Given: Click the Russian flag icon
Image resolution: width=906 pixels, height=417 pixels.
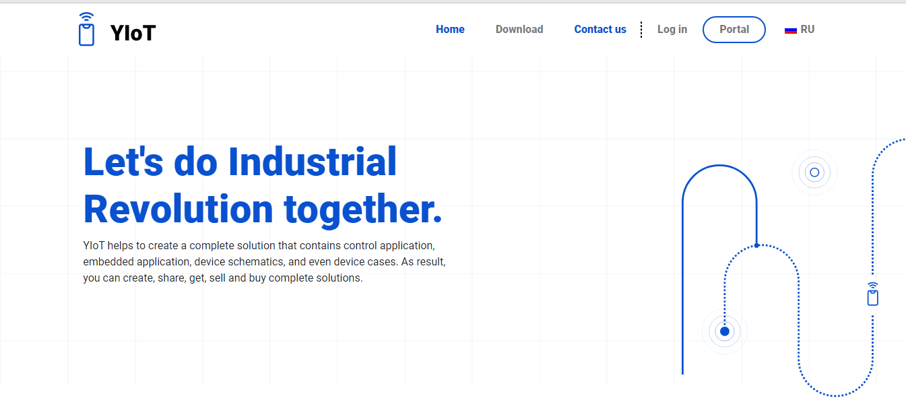Looking at the screenshot, I should click(x=791, y=30).
